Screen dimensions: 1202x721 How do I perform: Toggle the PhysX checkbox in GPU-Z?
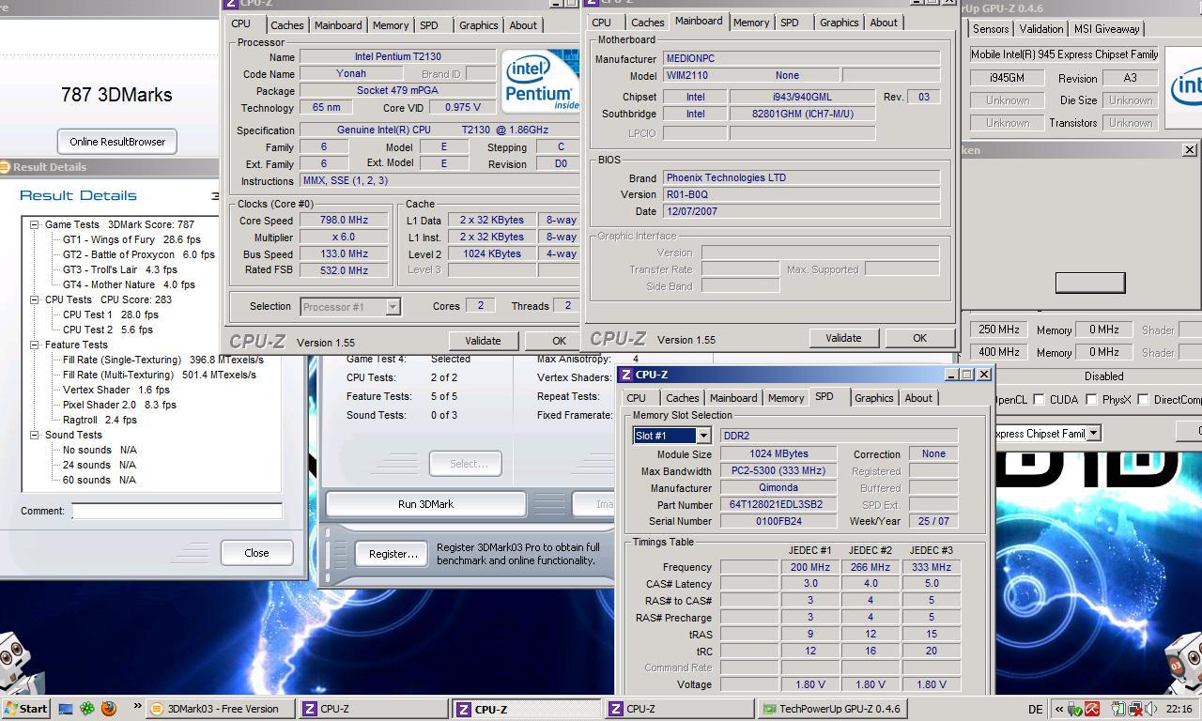(1091, 399)
